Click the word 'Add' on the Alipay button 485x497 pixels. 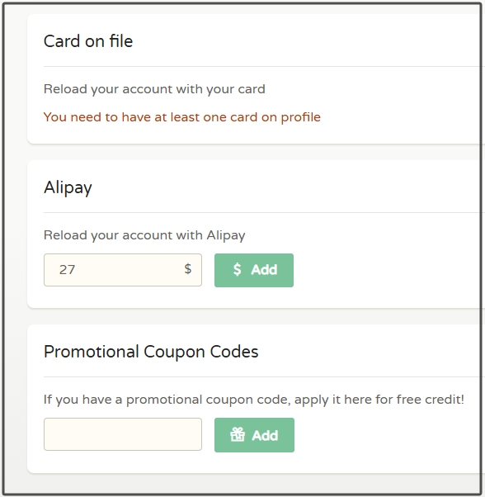coord(264,270)
